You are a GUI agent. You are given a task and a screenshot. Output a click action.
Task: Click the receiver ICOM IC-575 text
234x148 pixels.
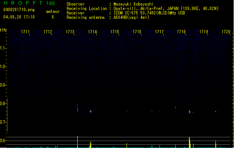coord(126,13)
